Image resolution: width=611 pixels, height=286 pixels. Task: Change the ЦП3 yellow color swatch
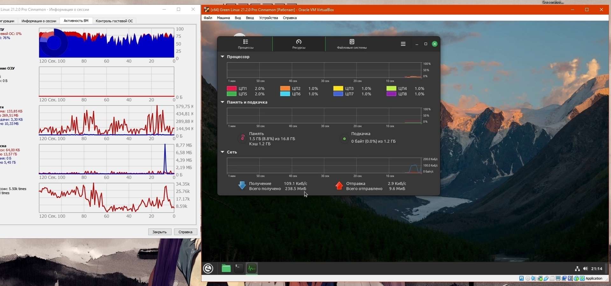coord(338,88)
